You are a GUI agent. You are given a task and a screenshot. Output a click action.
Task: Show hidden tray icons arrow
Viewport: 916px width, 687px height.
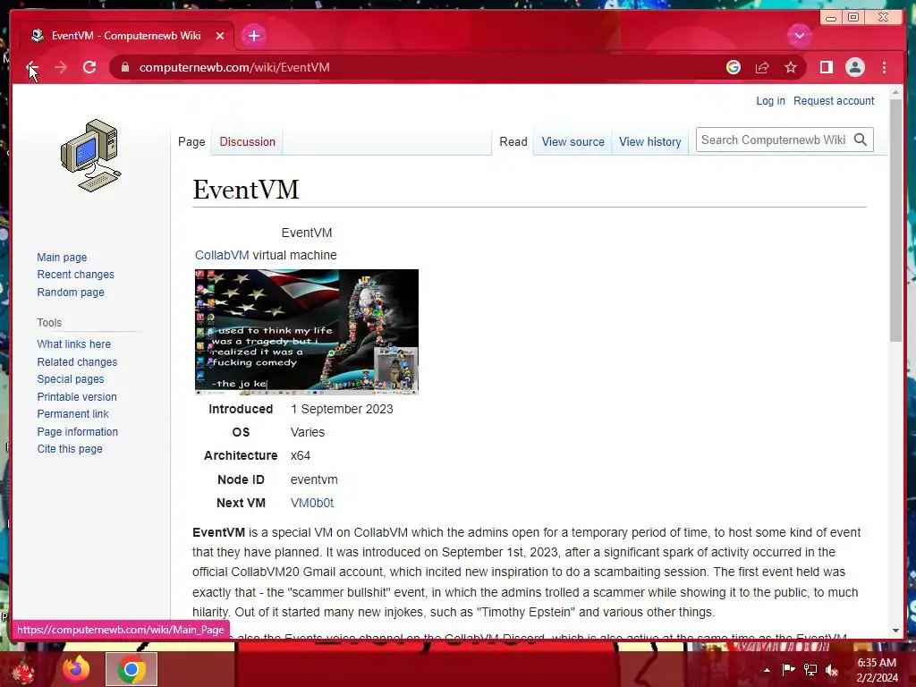(x=767, y=670)
